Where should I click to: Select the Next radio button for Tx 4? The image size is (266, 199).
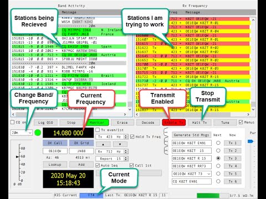[218, 166]
